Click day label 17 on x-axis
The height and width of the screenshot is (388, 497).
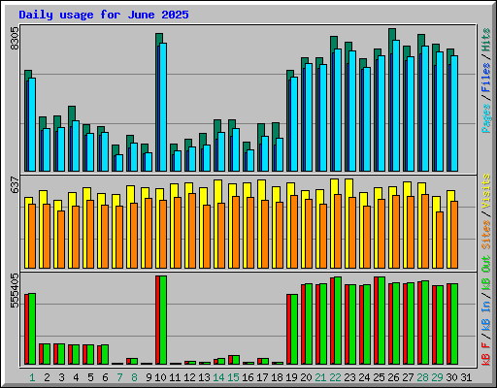[262, 377]
